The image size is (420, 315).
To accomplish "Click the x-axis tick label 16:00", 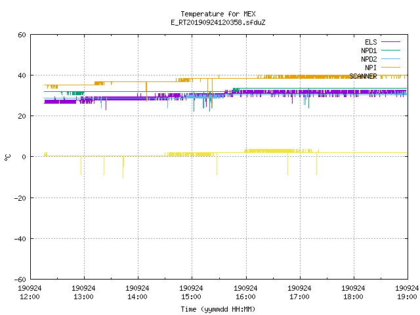I will [x=245, y=297].
